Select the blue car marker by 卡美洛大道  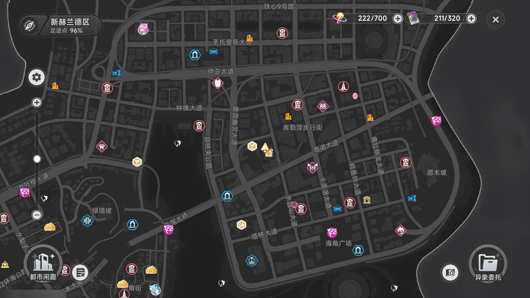click(x=337, y=209)
